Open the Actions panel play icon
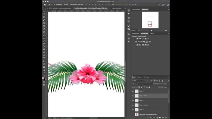Screen dimensions: 212x119 pyautogui.click(x=129, y=14)
